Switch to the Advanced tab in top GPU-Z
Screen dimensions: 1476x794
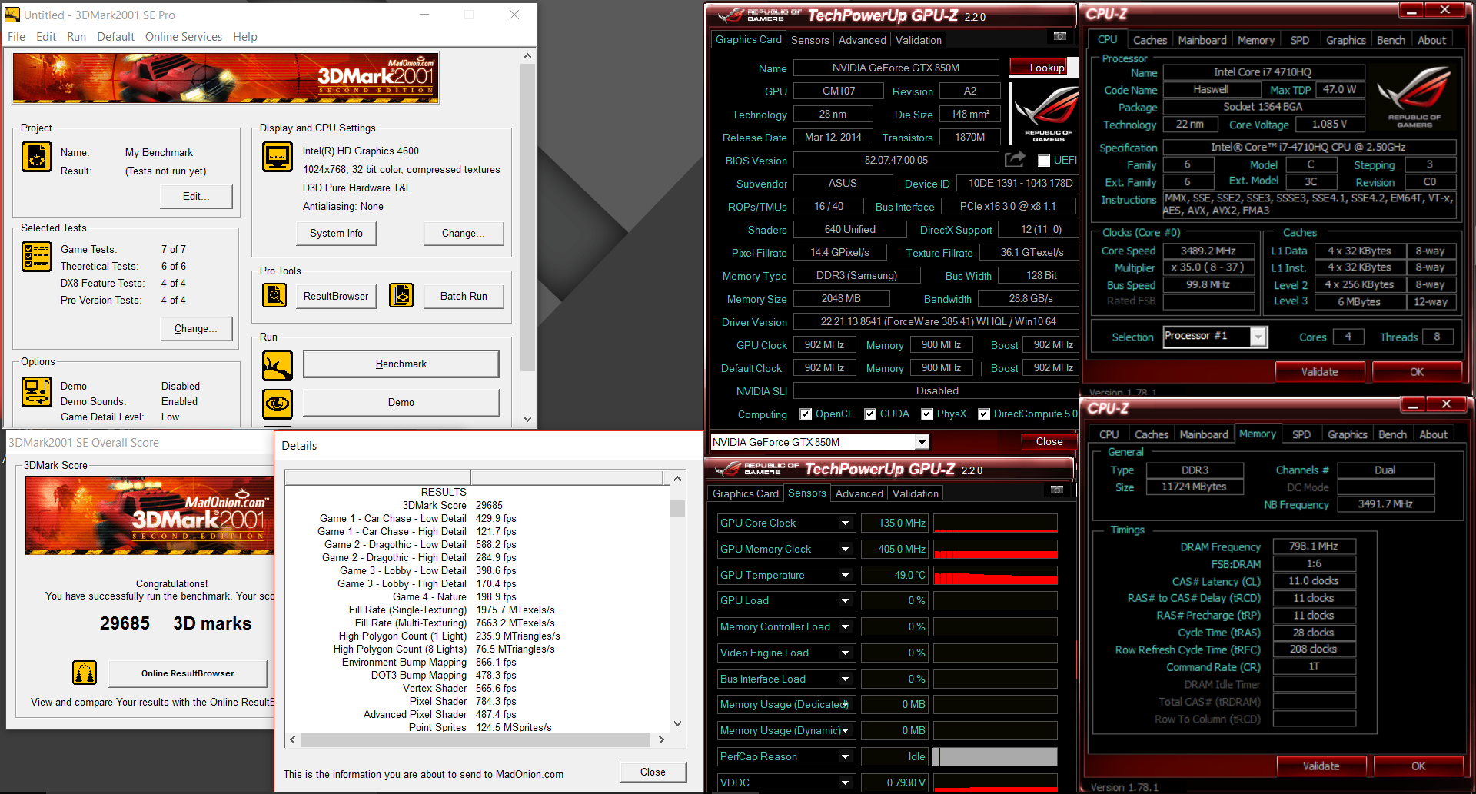(862, 40)
